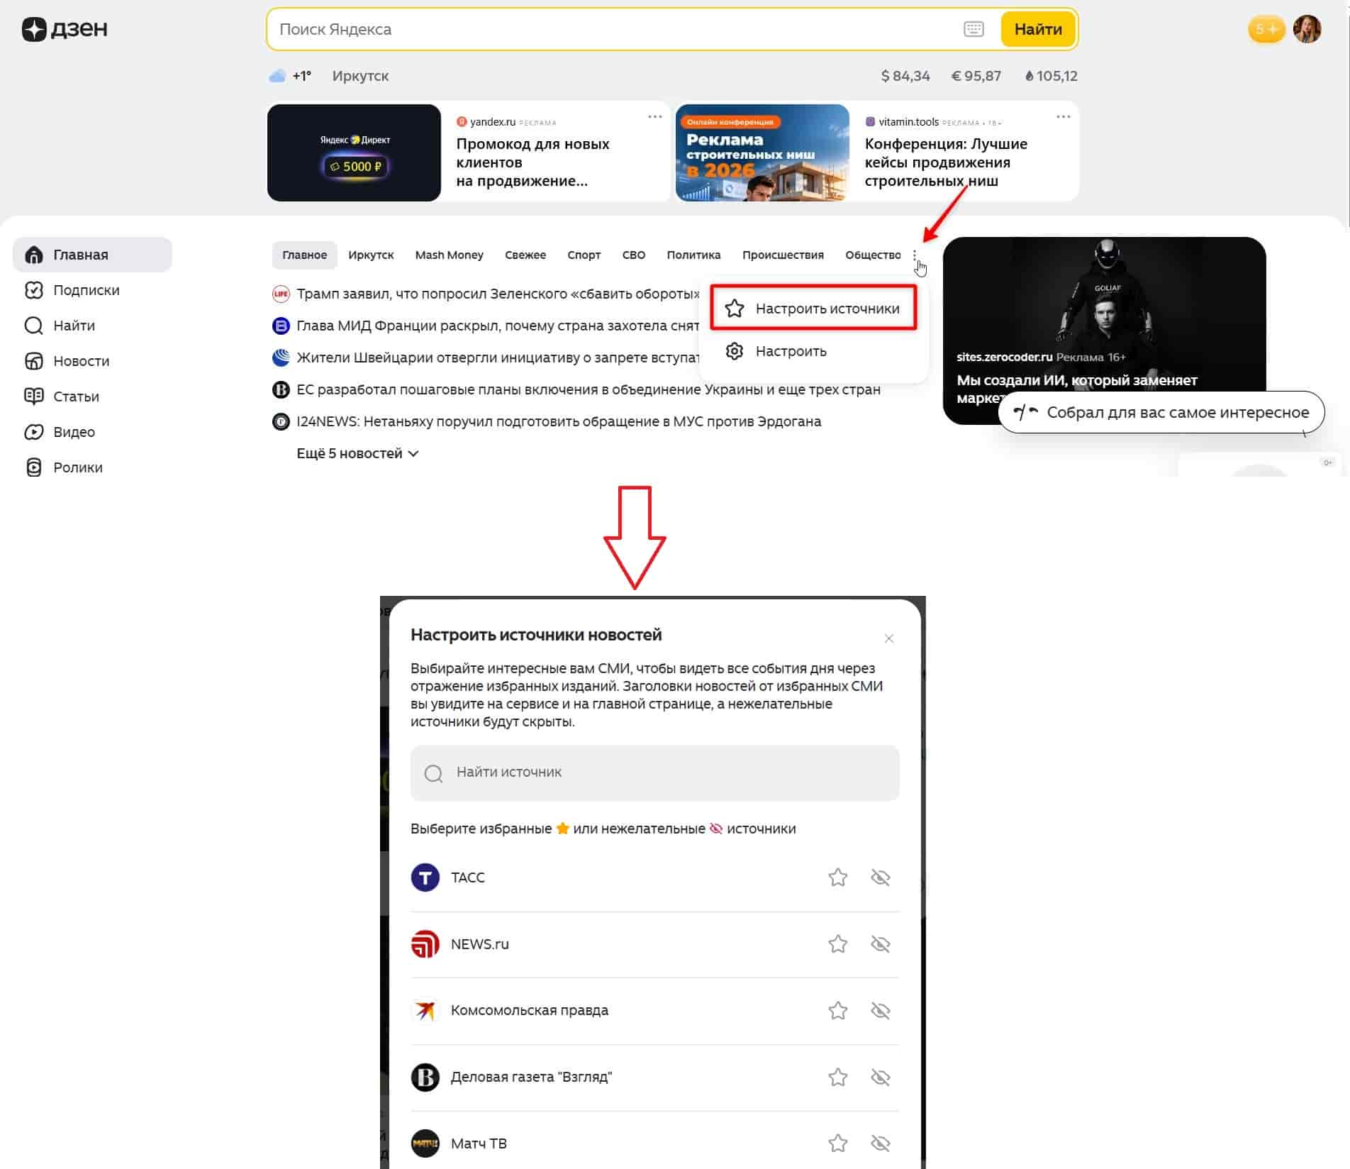The width and height of the screenshot is (1350, 1169).
Task: Click the Иркутск city name near weather
Action: click(360, 76)
